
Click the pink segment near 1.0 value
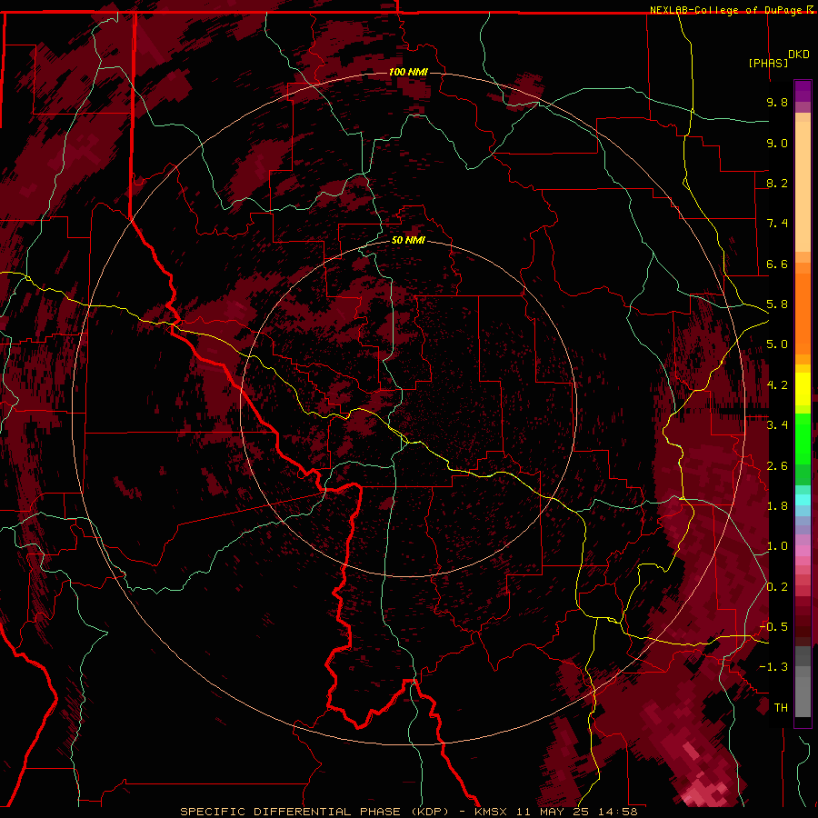pos(803,551)
